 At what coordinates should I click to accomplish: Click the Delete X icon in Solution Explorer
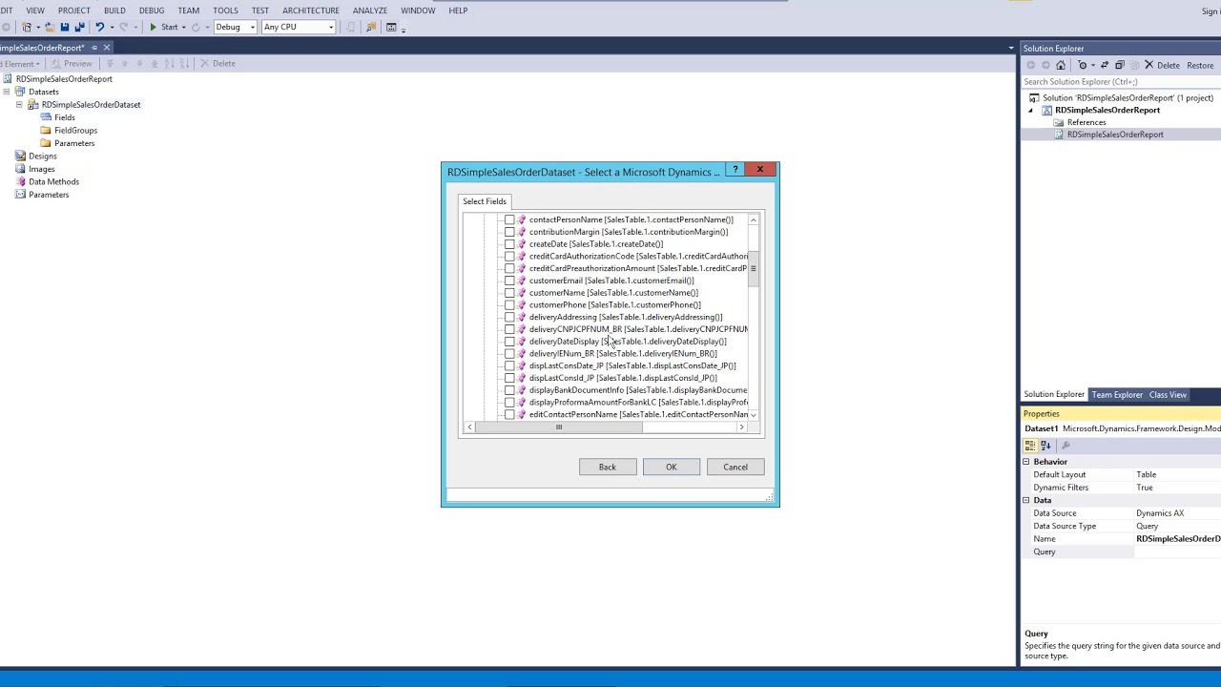pos(1149,65)
